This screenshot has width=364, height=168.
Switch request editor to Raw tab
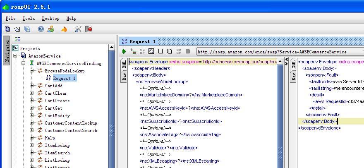(x=124, y=77)
